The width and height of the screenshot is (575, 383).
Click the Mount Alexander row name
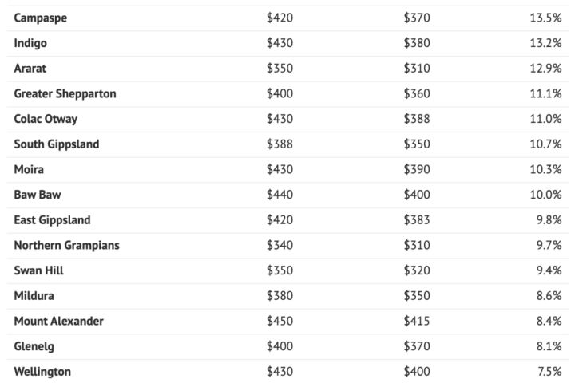[58, 321]
